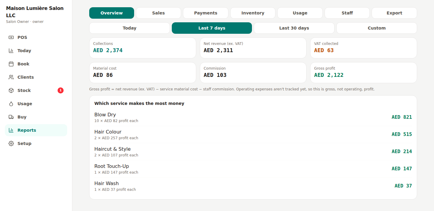Image resolution: width=434 pixels, height=211 pixels.
Task: Click the Collections AED 2,374 card
Action: pyautogui.click(x=143, y=48)
